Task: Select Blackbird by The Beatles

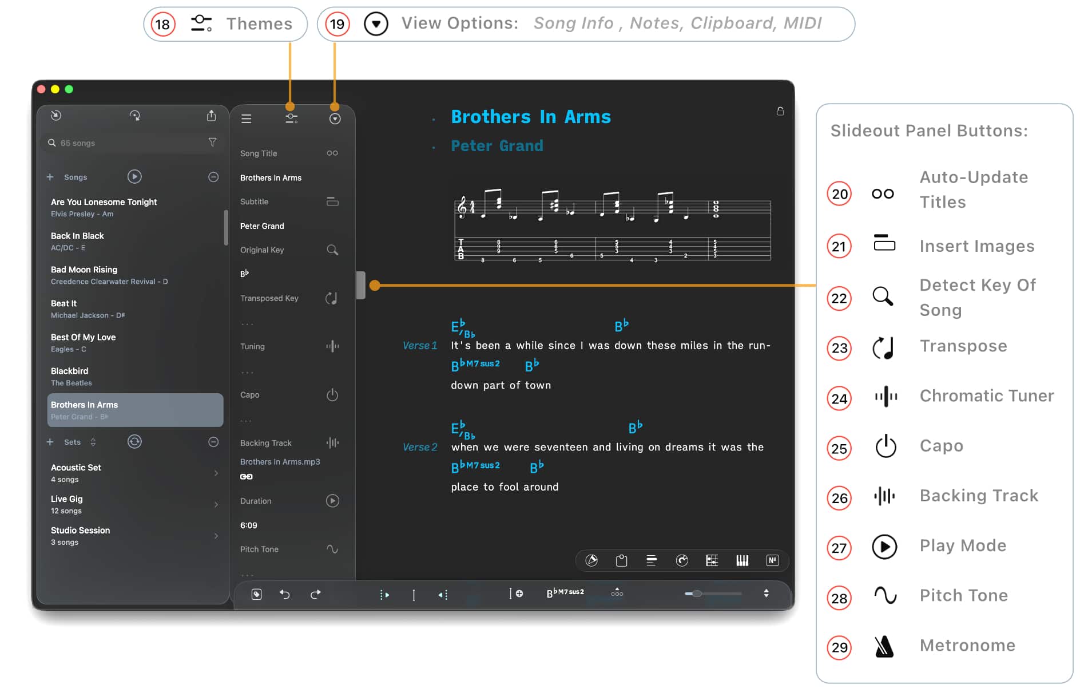Action: pos(135,376)
